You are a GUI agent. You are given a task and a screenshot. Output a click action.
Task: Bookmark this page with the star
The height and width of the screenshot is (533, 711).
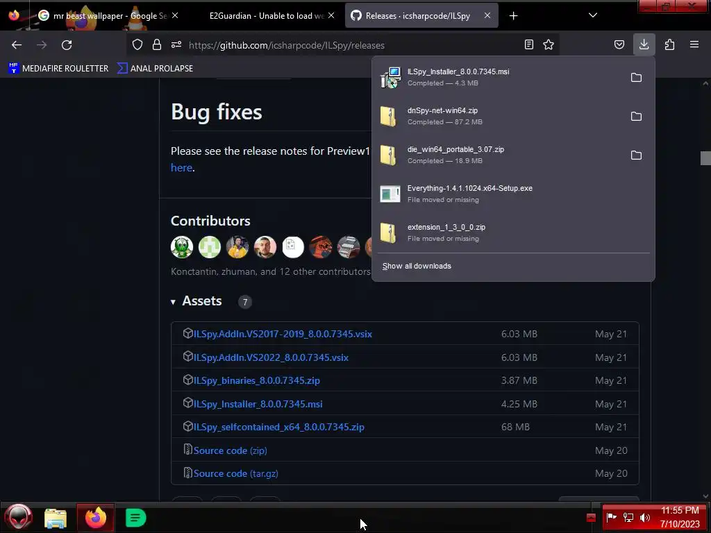(549, 44)
